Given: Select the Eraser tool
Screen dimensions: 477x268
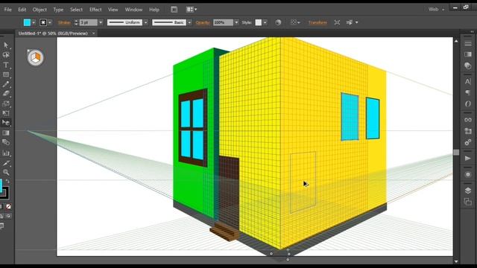Looking at the screenshot, I should [x=6, y=94].
